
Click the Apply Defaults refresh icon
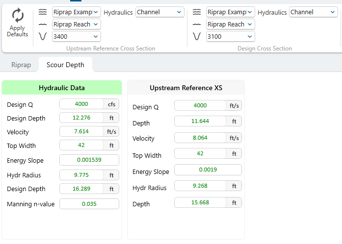pos(18,15)
